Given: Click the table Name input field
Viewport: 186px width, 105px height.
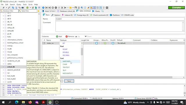Looking at the screenshot, I should pos(120,19).
